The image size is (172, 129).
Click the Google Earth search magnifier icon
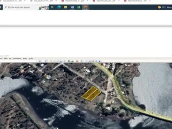click(40, 61)
